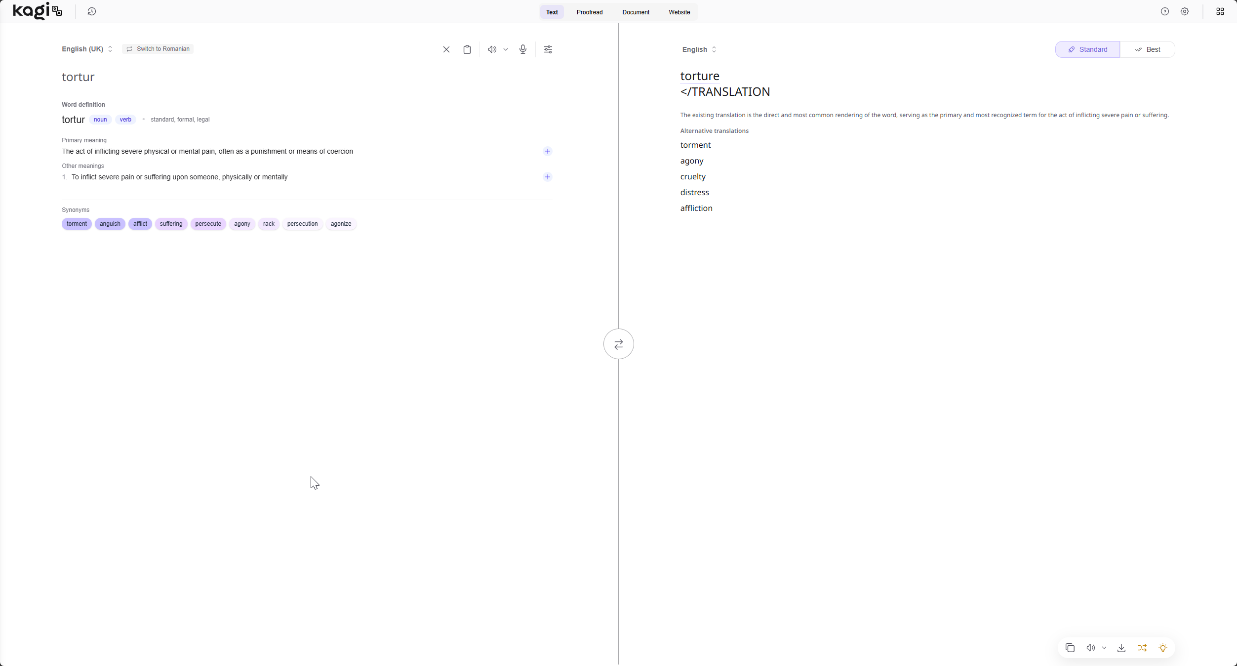Paste from clipboard icon

[467, 49]
